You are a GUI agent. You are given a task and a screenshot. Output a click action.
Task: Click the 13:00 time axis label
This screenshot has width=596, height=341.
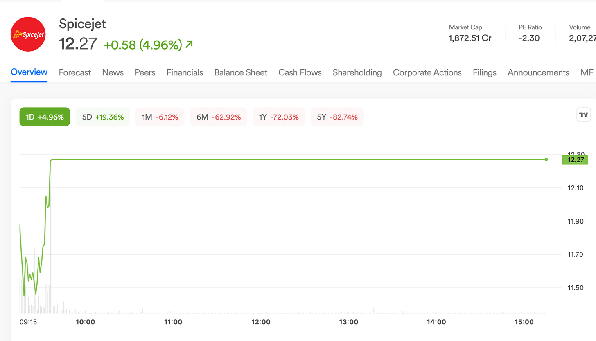pos(349,322)
